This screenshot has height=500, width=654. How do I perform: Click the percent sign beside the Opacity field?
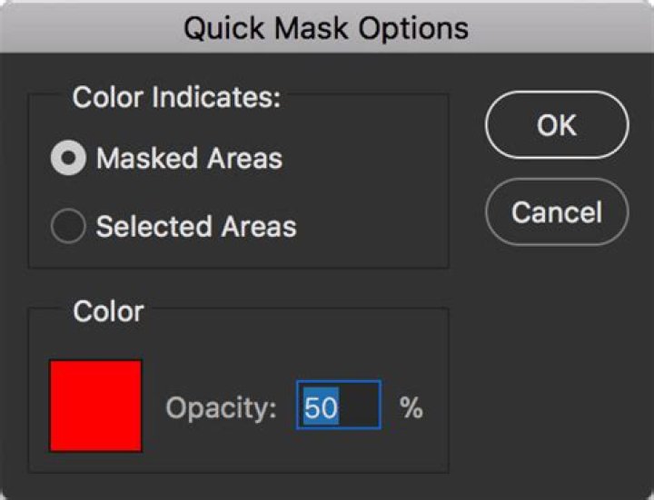pyautogui.click(x=411, y=407)
